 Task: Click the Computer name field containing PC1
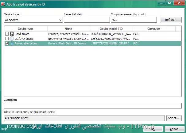134,20
